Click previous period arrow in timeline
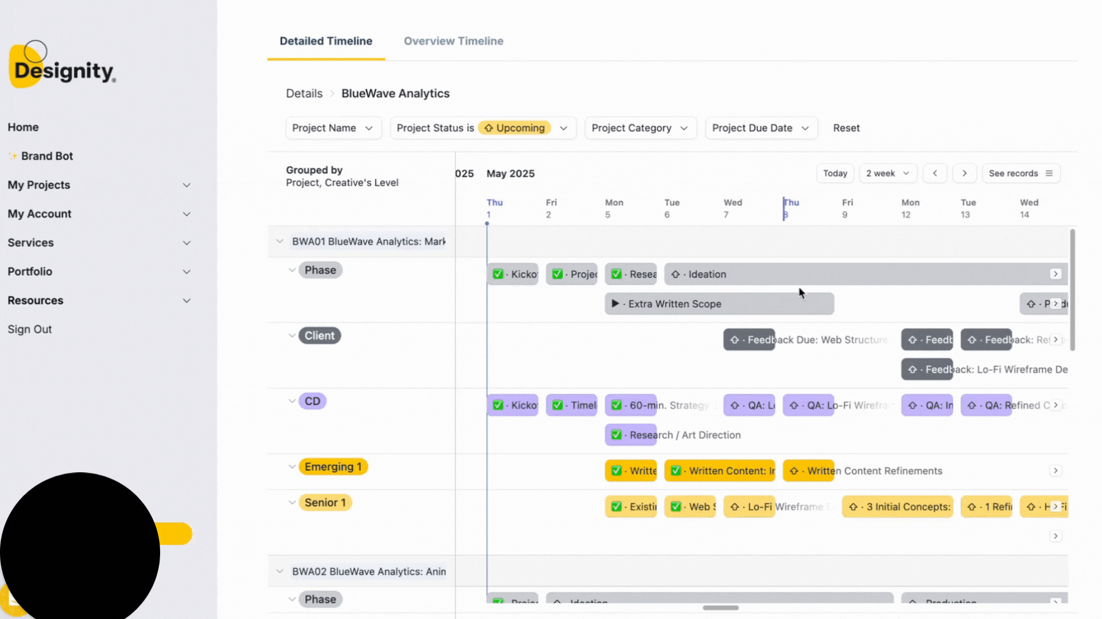 click(x=935, y=173)
